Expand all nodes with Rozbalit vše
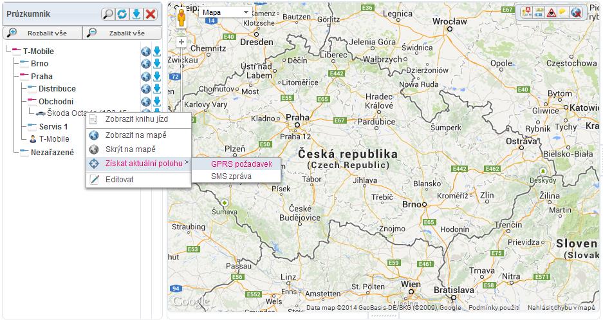Screen dimensions: 603x322 click(42, 33)
